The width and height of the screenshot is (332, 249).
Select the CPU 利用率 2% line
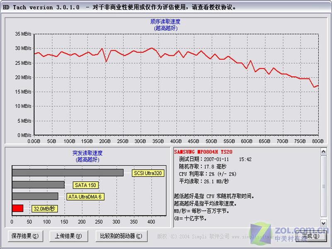(207, 174)
